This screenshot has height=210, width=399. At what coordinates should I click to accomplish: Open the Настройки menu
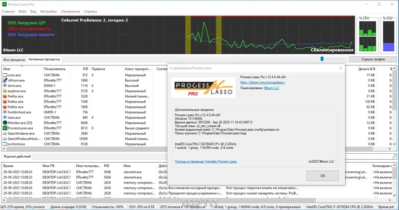tap(48, 11)
